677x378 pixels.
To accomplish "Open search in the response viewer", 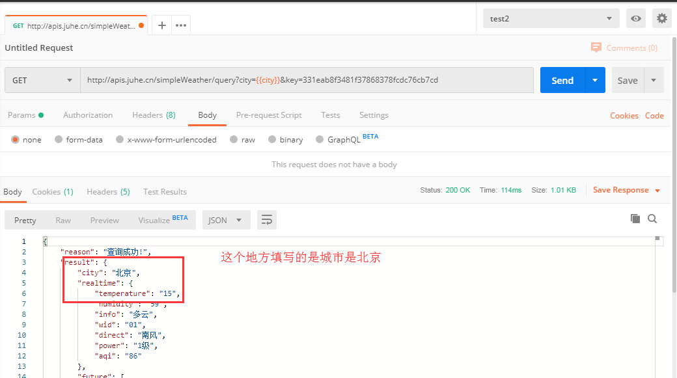I will click(x=652, y=219).
